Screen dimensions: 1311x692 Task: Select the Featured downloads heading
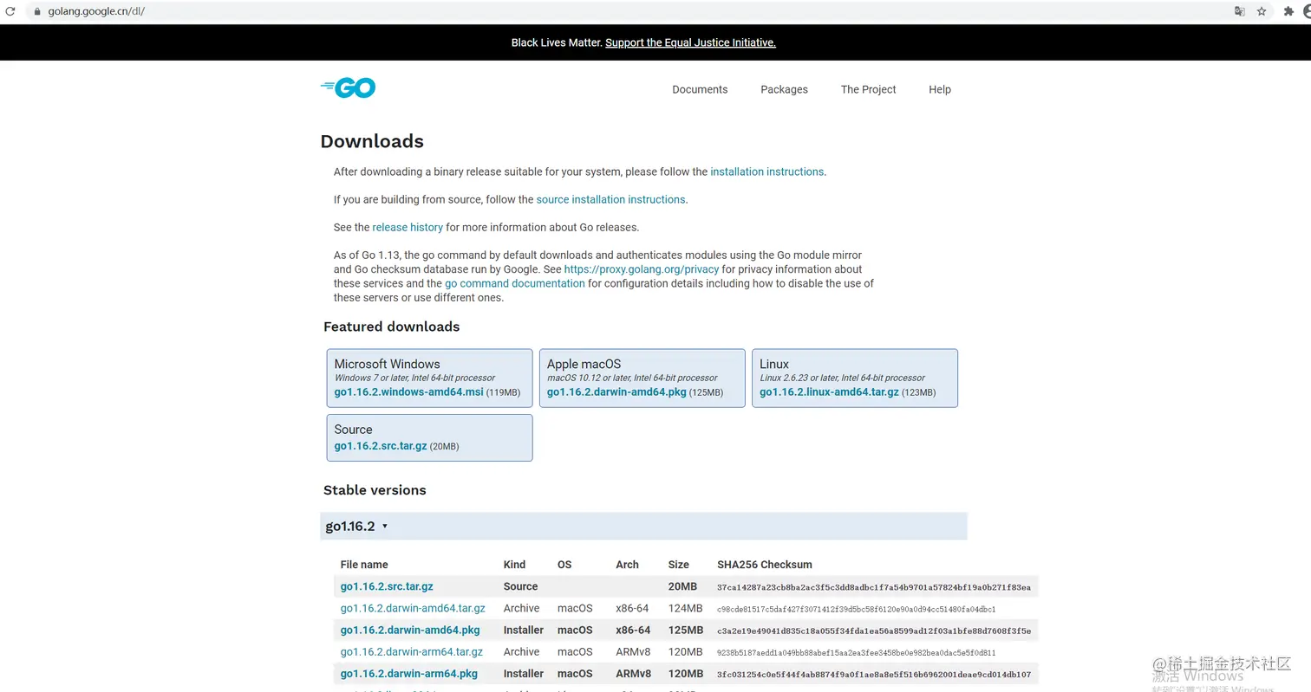coord(391,327)
